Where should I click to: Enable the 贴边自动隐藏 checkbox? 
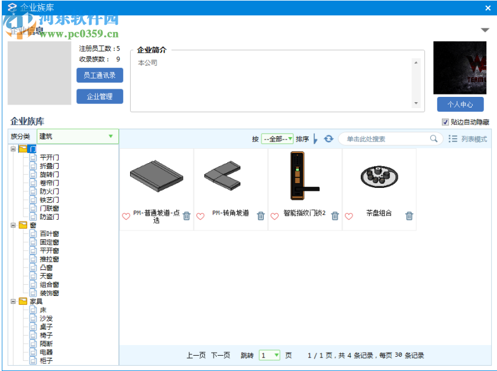pos(444,122)
